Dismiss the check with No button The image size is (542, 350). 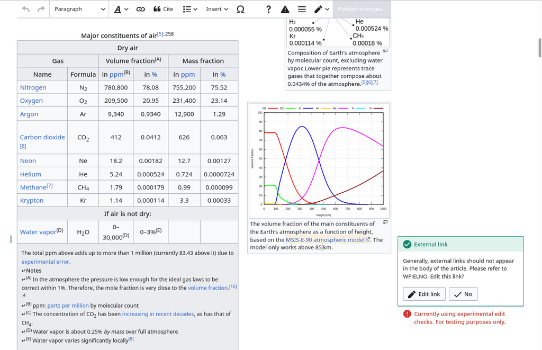(x=463, y=294)
